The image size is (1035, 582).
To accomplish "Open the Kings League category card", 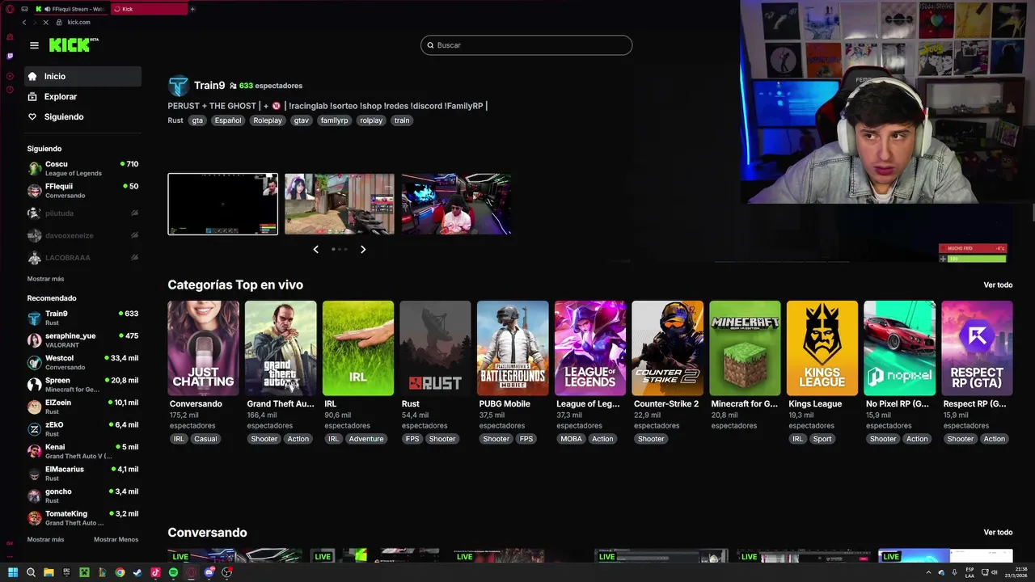I will 822,348.
